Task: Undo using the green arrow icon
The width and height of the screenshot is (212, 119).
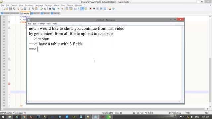Action: (x=41, y=9)
